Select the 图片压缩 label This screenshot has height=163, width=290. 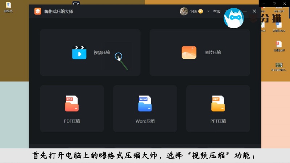pos(212,53)
